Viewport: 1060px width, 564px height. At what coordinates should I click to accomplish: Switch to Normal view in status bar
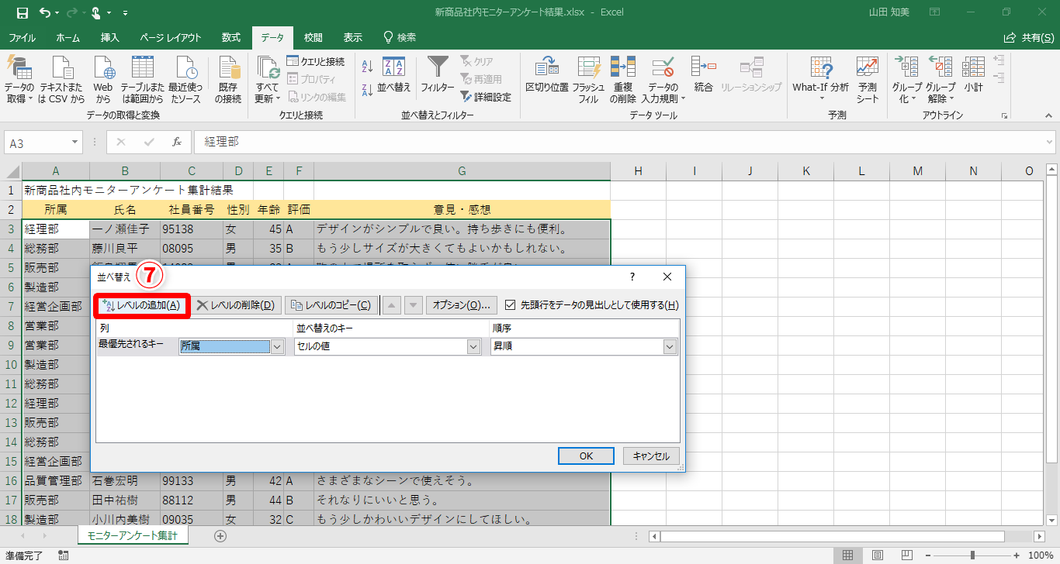tap(847, 555)
